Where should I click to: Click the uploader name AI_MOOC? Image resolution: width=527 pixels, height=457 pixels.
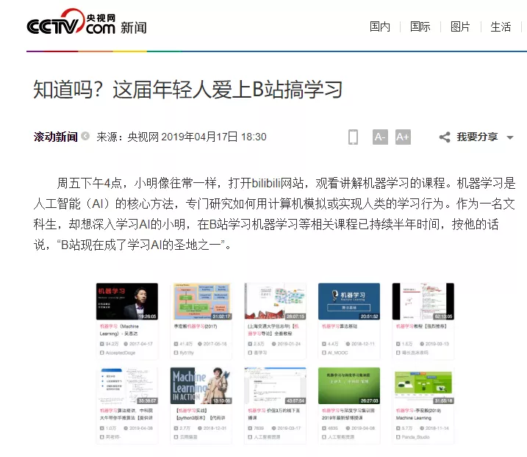337,353
